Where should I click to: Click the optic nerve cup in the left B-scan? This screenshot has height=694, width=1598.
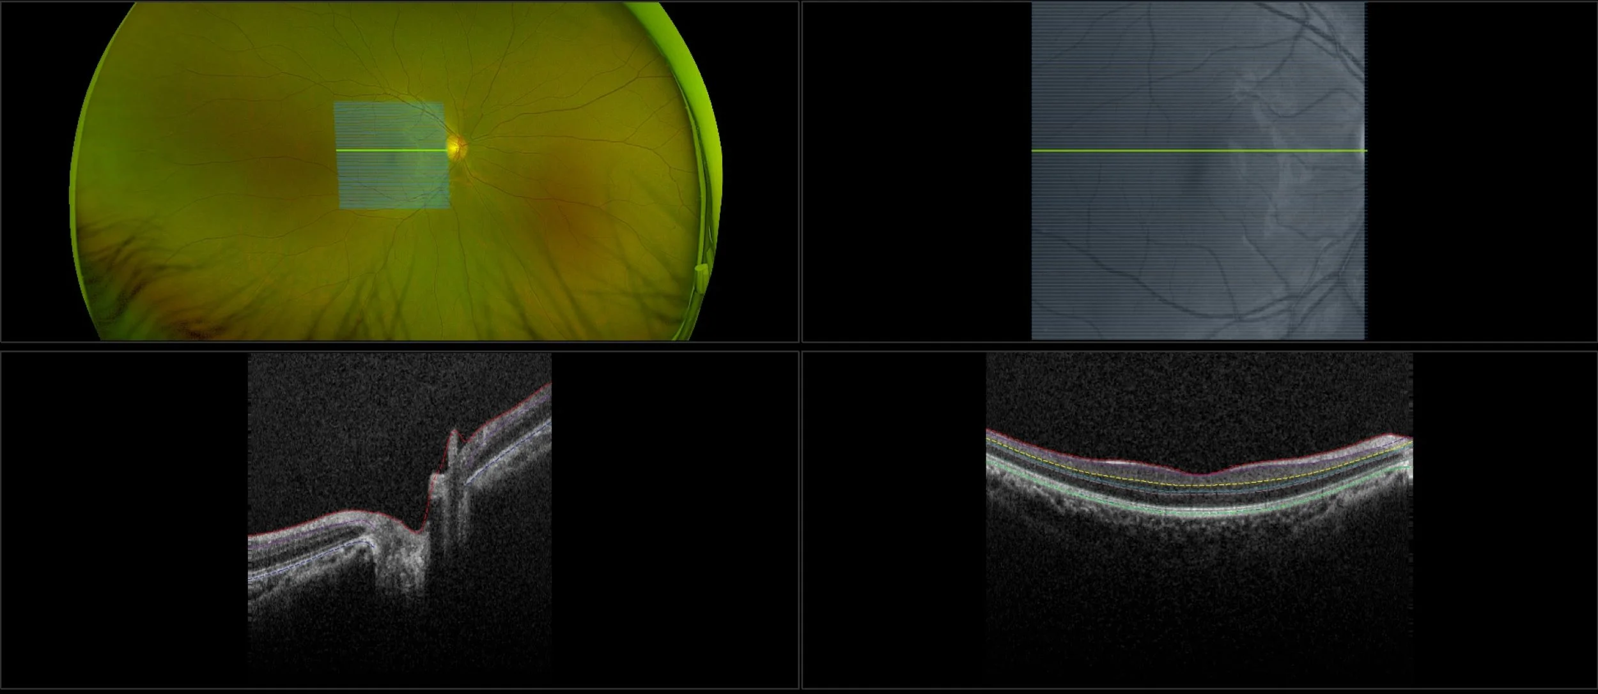[417, 529]
